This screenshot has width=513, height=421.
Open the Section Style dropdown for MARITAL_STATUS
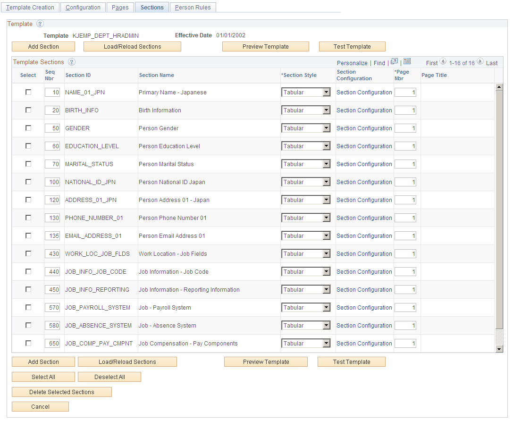pyautogui.click(x=326, y=164)
